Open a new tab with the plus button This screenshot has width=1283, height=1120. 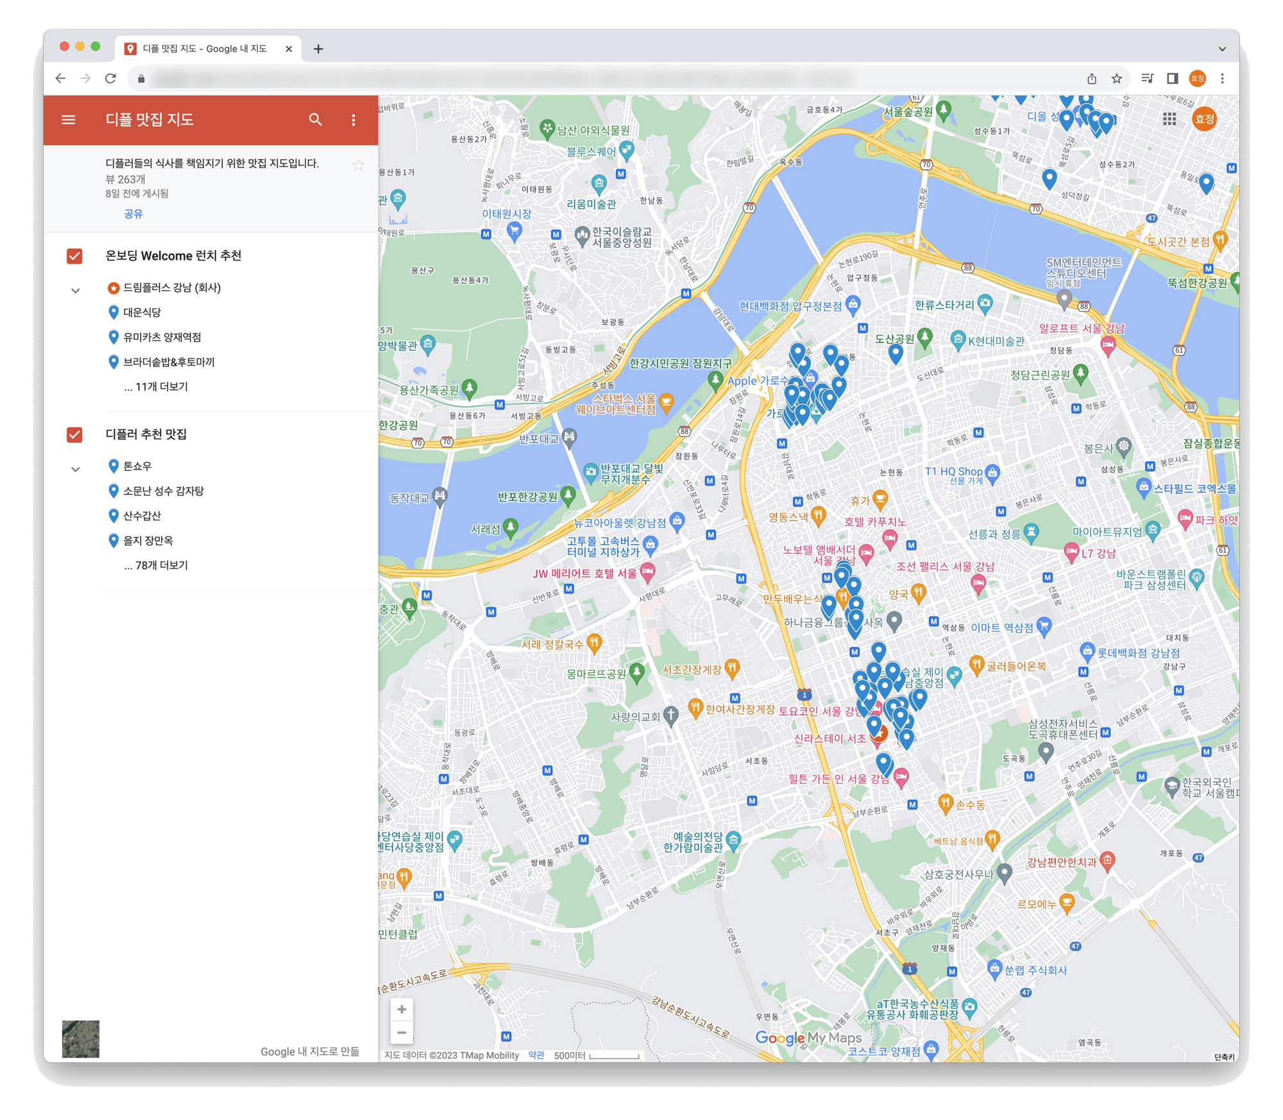click(318, 49)
